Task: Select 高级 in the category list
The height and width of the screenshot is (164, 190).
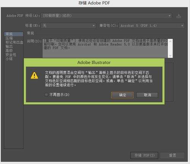Action: click(9, 50)
